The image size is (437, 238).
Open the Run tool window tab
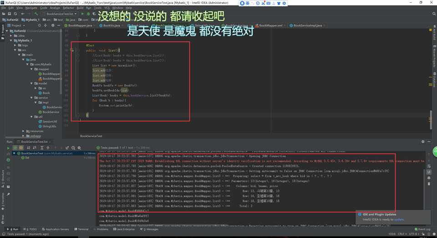[x=13, y=229]
